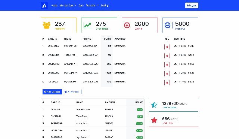The height and width of the screenshot is (139, 239).
Task: Click the Add Member button
Action: pos(52,92)
